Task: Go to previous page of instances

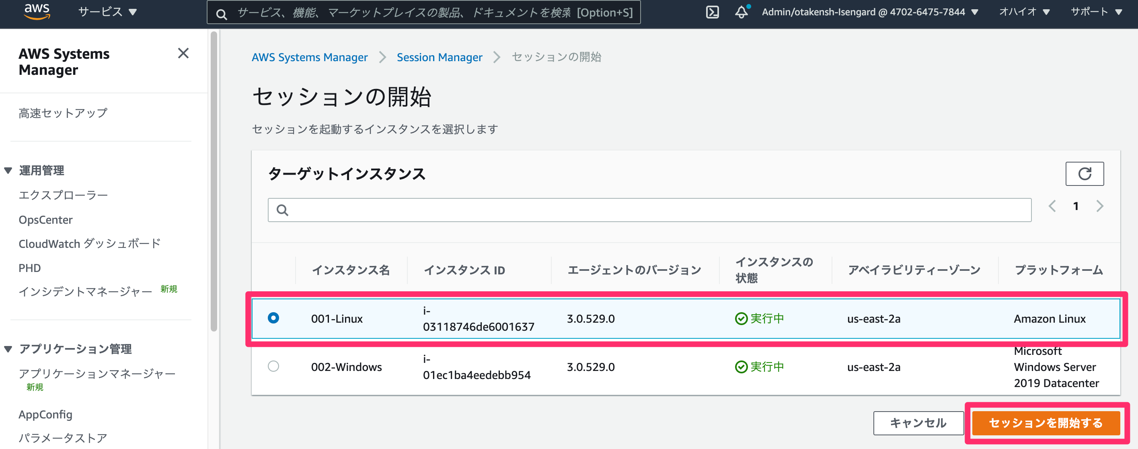Action: [1052, 206]
